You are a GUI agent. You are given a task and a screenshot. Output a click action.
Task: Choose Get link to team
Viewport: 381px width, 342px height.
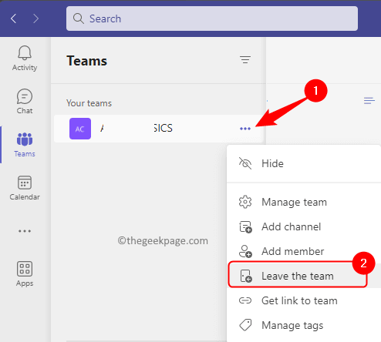(x=304, y=300)
